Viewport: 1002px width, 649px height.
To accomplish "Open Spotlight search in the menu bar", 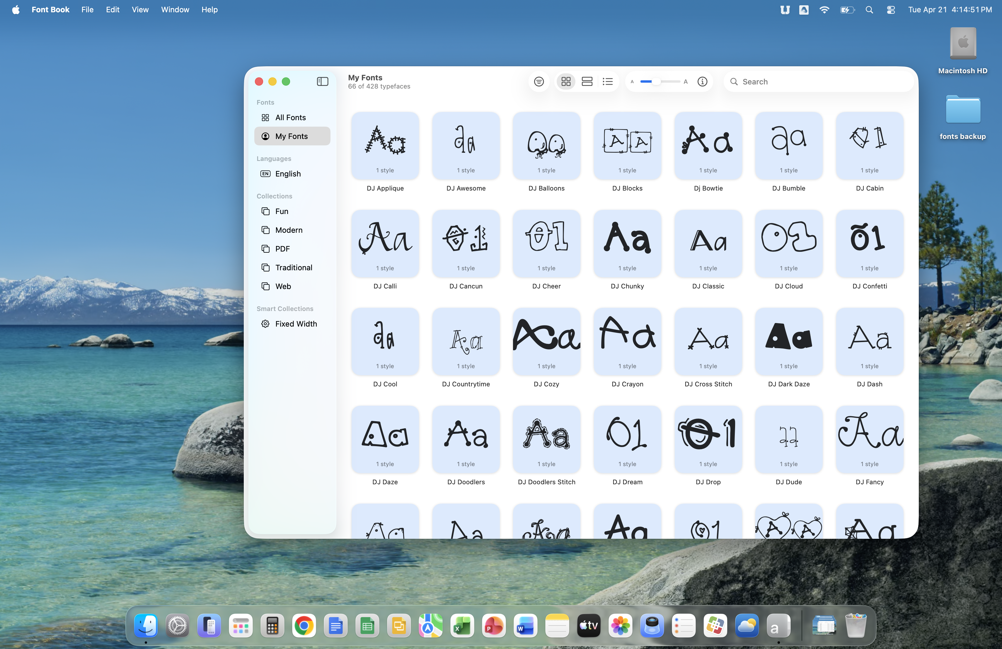I will [x=869, y=9].
